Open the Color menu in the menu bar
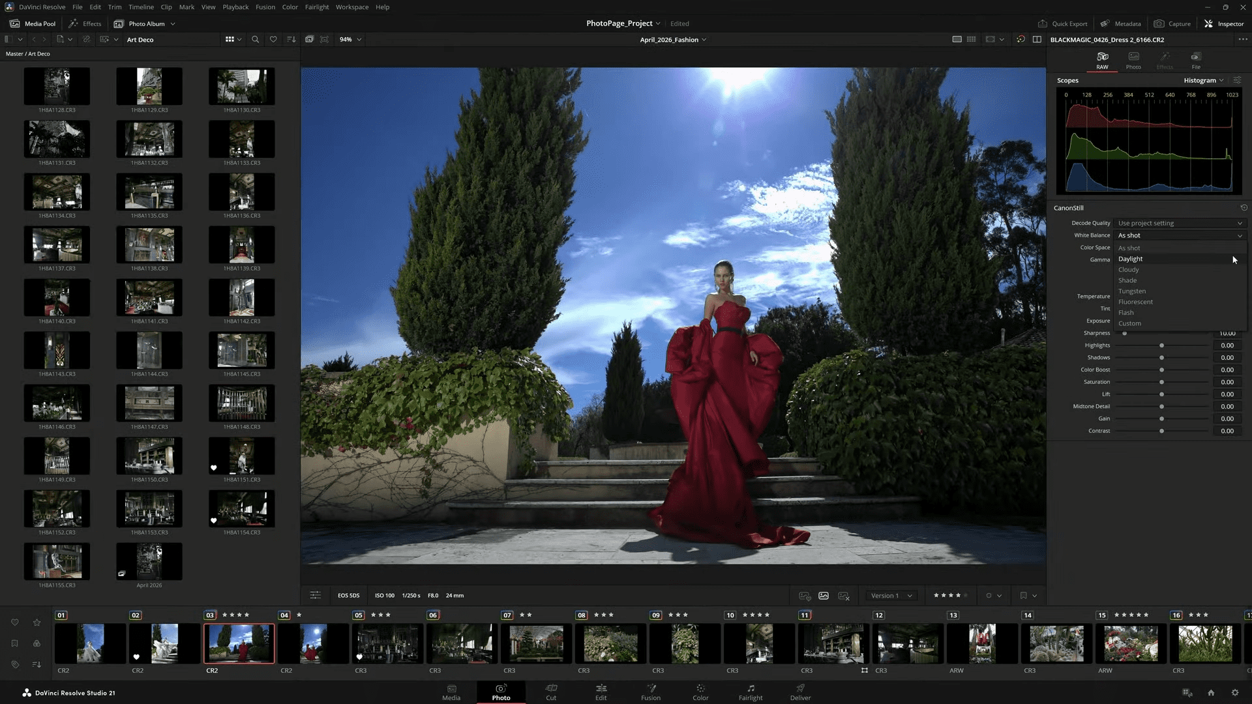 pyautogui.click(x=290, y=7)
